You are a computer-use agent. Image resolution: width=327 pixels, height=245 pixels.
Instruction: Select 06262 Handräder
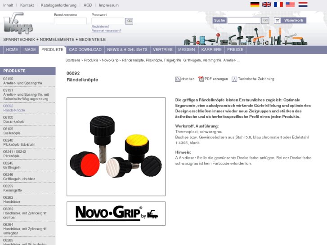coord(28,200)
